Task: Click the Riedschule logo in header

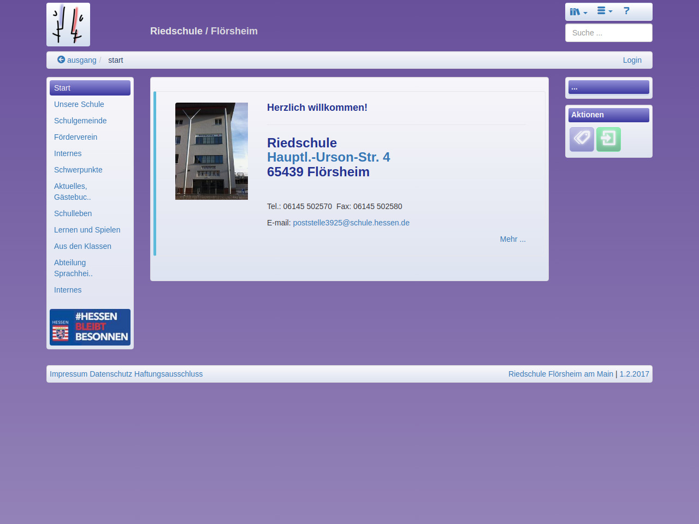Action: [68, 25]
